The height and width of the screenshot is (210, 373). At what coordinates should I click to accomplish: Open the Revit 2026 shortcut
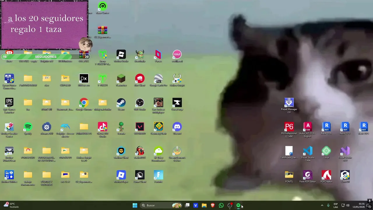tap(326, 129)
